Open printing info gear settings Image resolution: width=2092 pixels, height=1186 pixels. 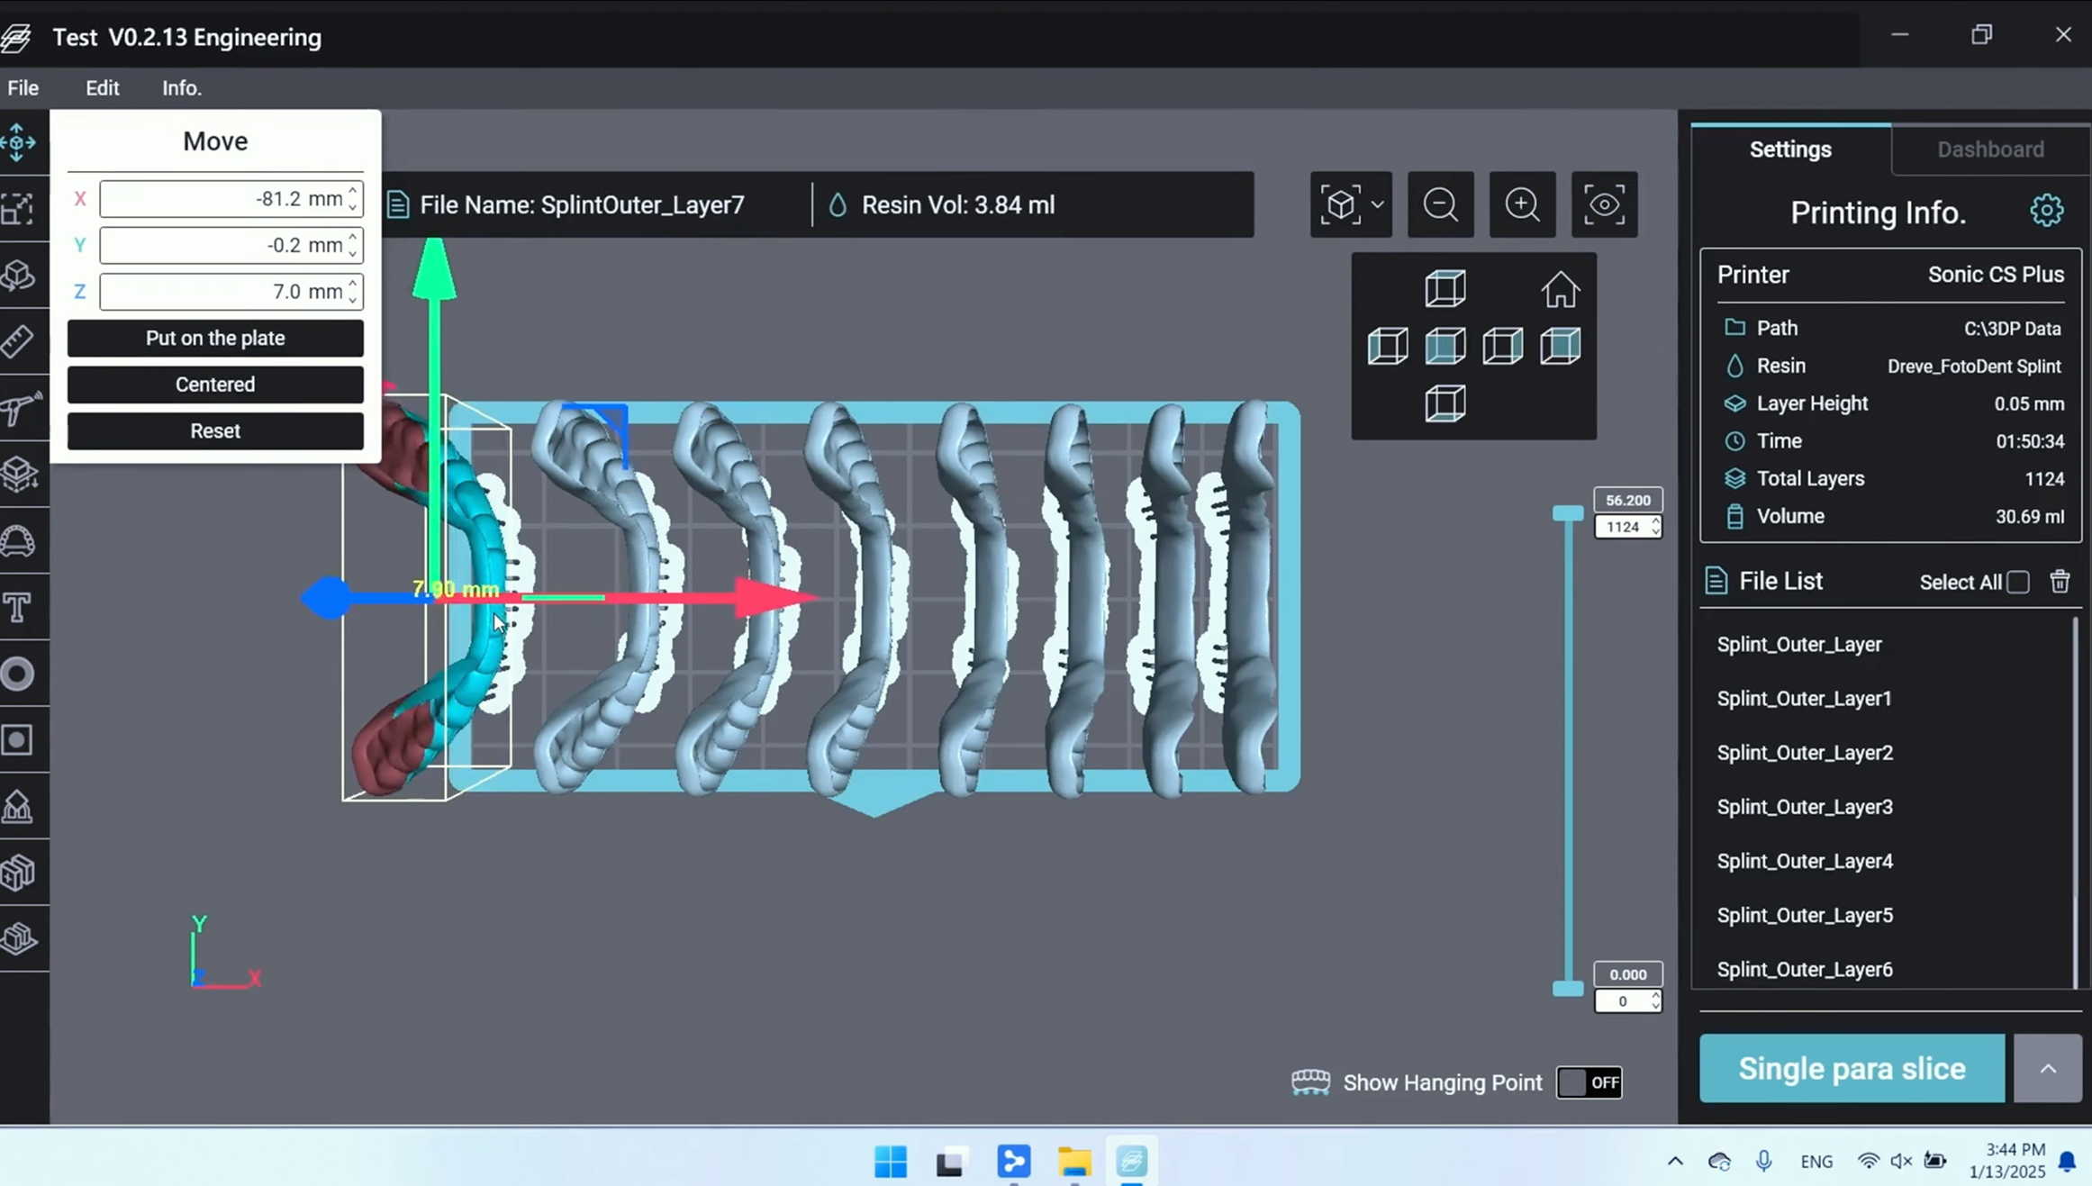[2046, 211]
